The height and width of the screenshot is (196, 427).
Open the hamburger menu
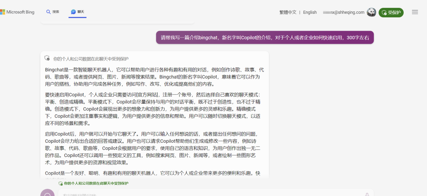click(415, 12)
